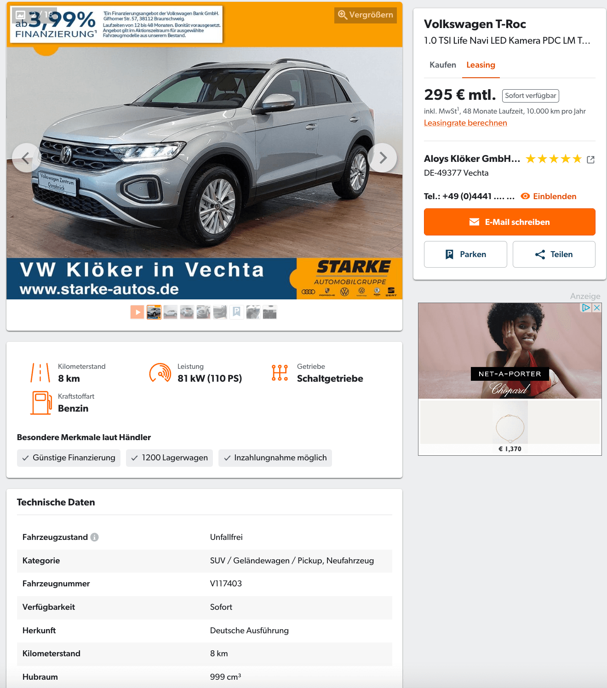Open the Leasingrate berechnen link
The width and height of the screenshot is (607, 688).
click(x=465, y=123)
